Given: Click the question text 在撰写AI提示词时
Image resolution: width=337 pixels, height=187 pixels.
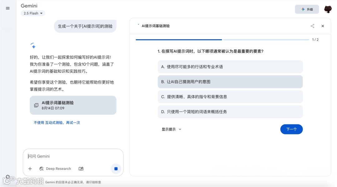Looking at the screenshot, I should pos(210,51).
